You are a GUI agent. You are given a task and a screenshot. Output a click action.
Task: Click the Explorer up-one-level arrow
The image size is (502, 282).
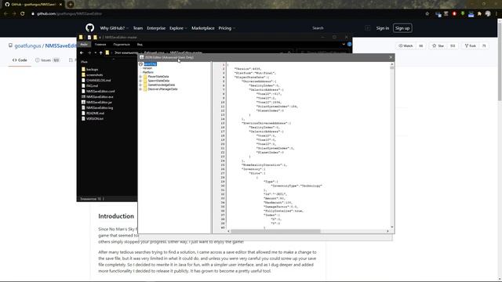point(101,52)
